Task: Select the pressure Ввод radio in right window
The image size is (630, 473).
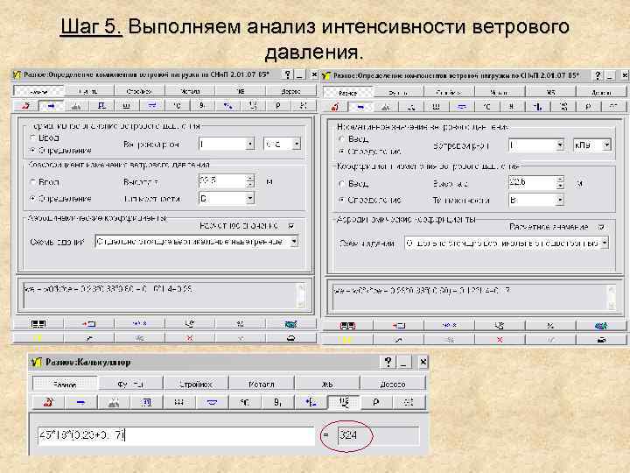Action: pos(342,138)
